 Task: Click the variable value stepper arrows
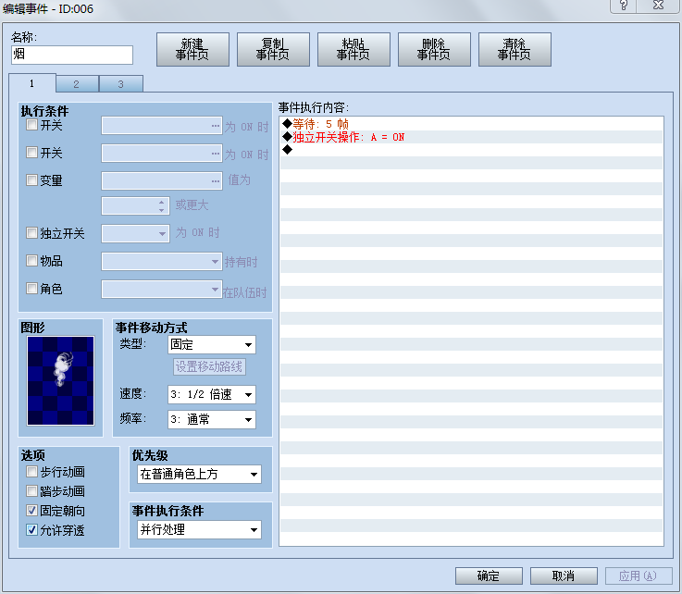(161, 206)
